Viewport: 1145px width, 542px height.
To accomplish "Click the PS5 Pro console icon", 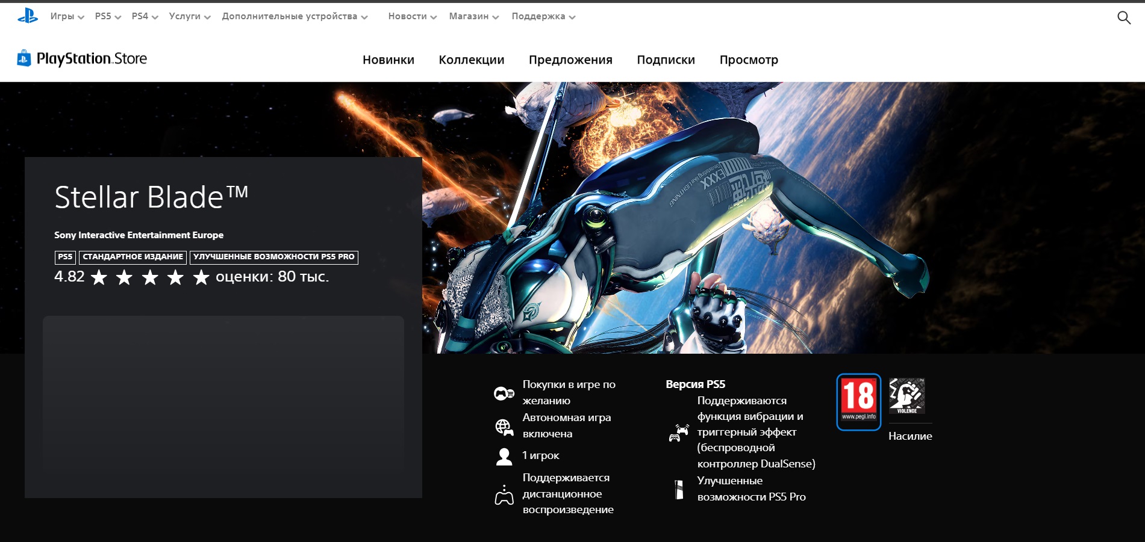I will point(679,490).
